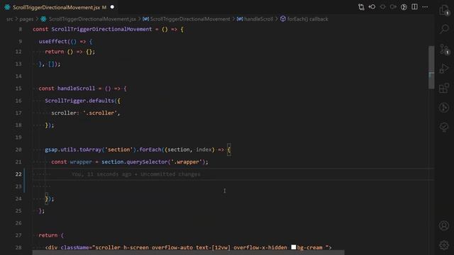Click the pages breadcrumb
Image resolution: width=454 pixels, height=255 pixels.
pos(26,19)
